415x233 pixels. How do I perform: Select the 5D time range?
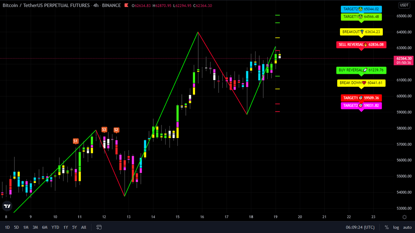[17, 227]
